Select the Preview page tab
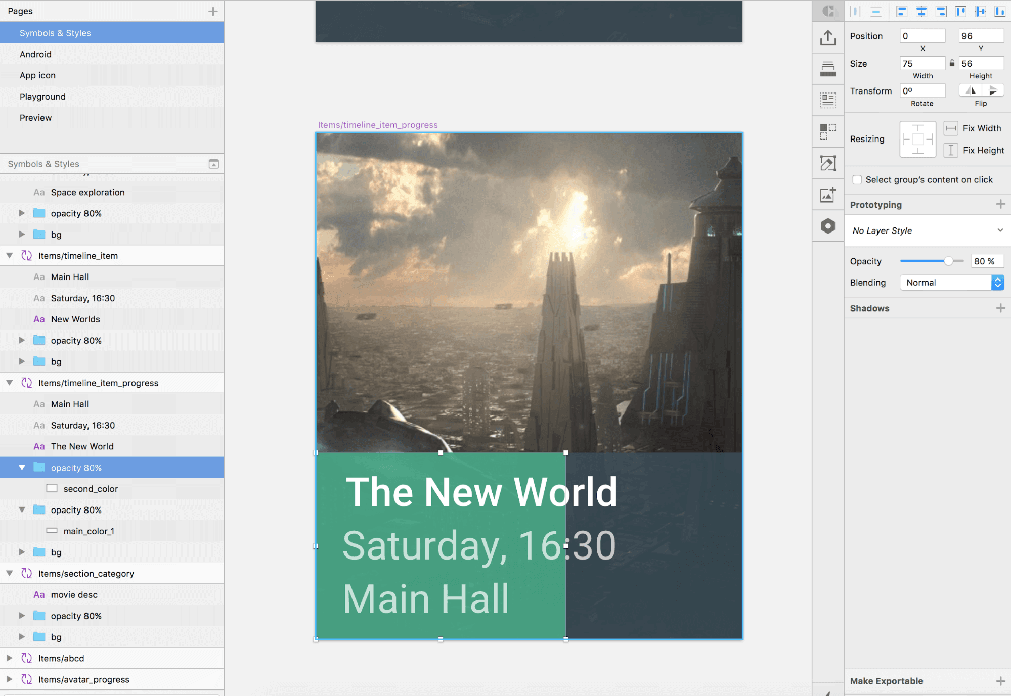 36,117
